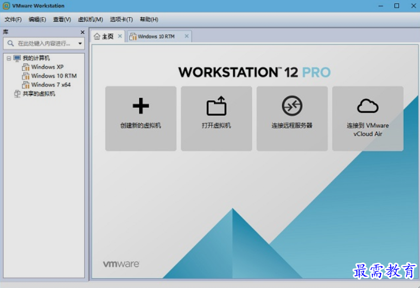Click the My Computer monitor icon in tree
The image size is (420, 288).
pos(17,58)
